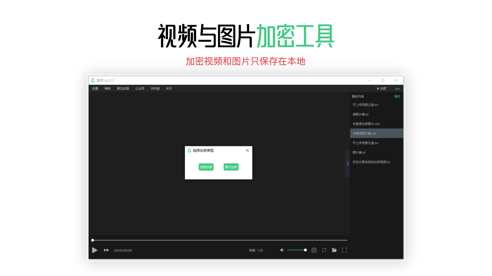Mute the volume speaker icon
Image resolution: width=492 pixels, height=276 pixels.
282,250
